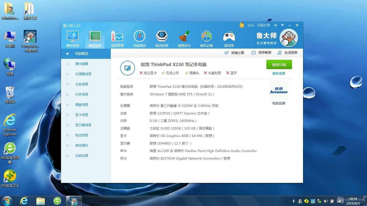Open the title bar dropdown menu arrow
This screenshot has height=206, width=367.
283,25
